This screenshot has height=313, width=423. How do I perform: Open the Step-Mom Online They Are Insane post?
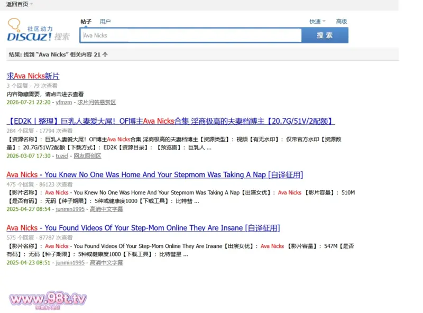pyautogui.click(x=143, y=228)
